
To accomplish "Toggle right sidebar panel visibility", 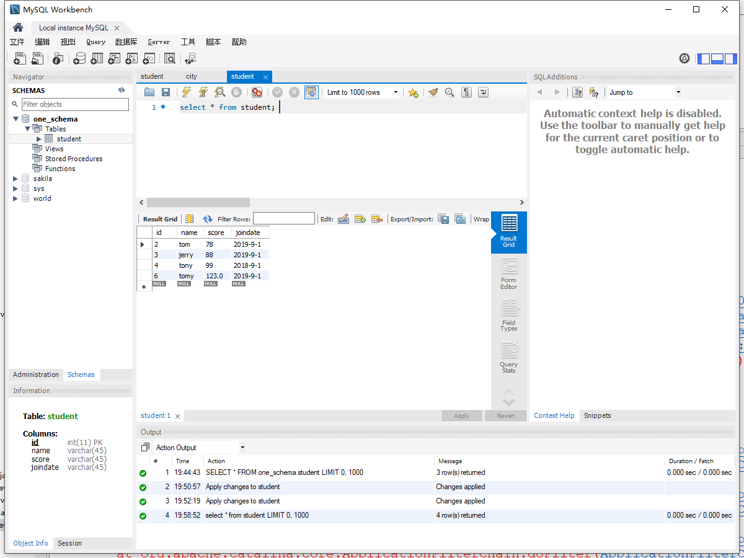I will tap(731, 59).
